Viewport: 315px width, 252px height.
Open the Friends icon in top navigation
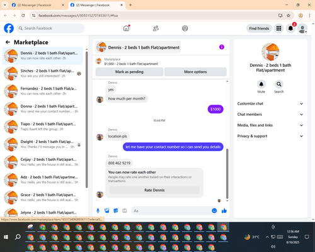156,28
